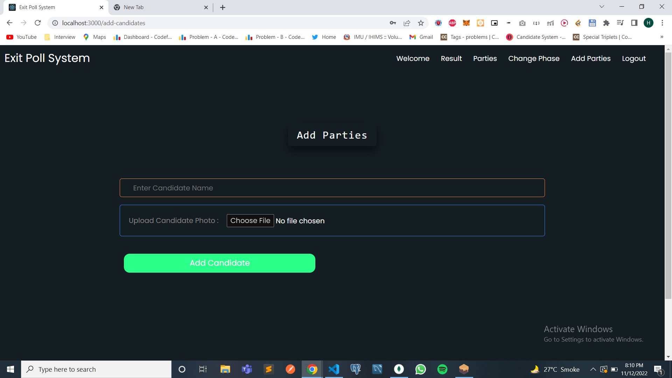Open the Extensions puzzle-piece menu

tap(606, 23)
